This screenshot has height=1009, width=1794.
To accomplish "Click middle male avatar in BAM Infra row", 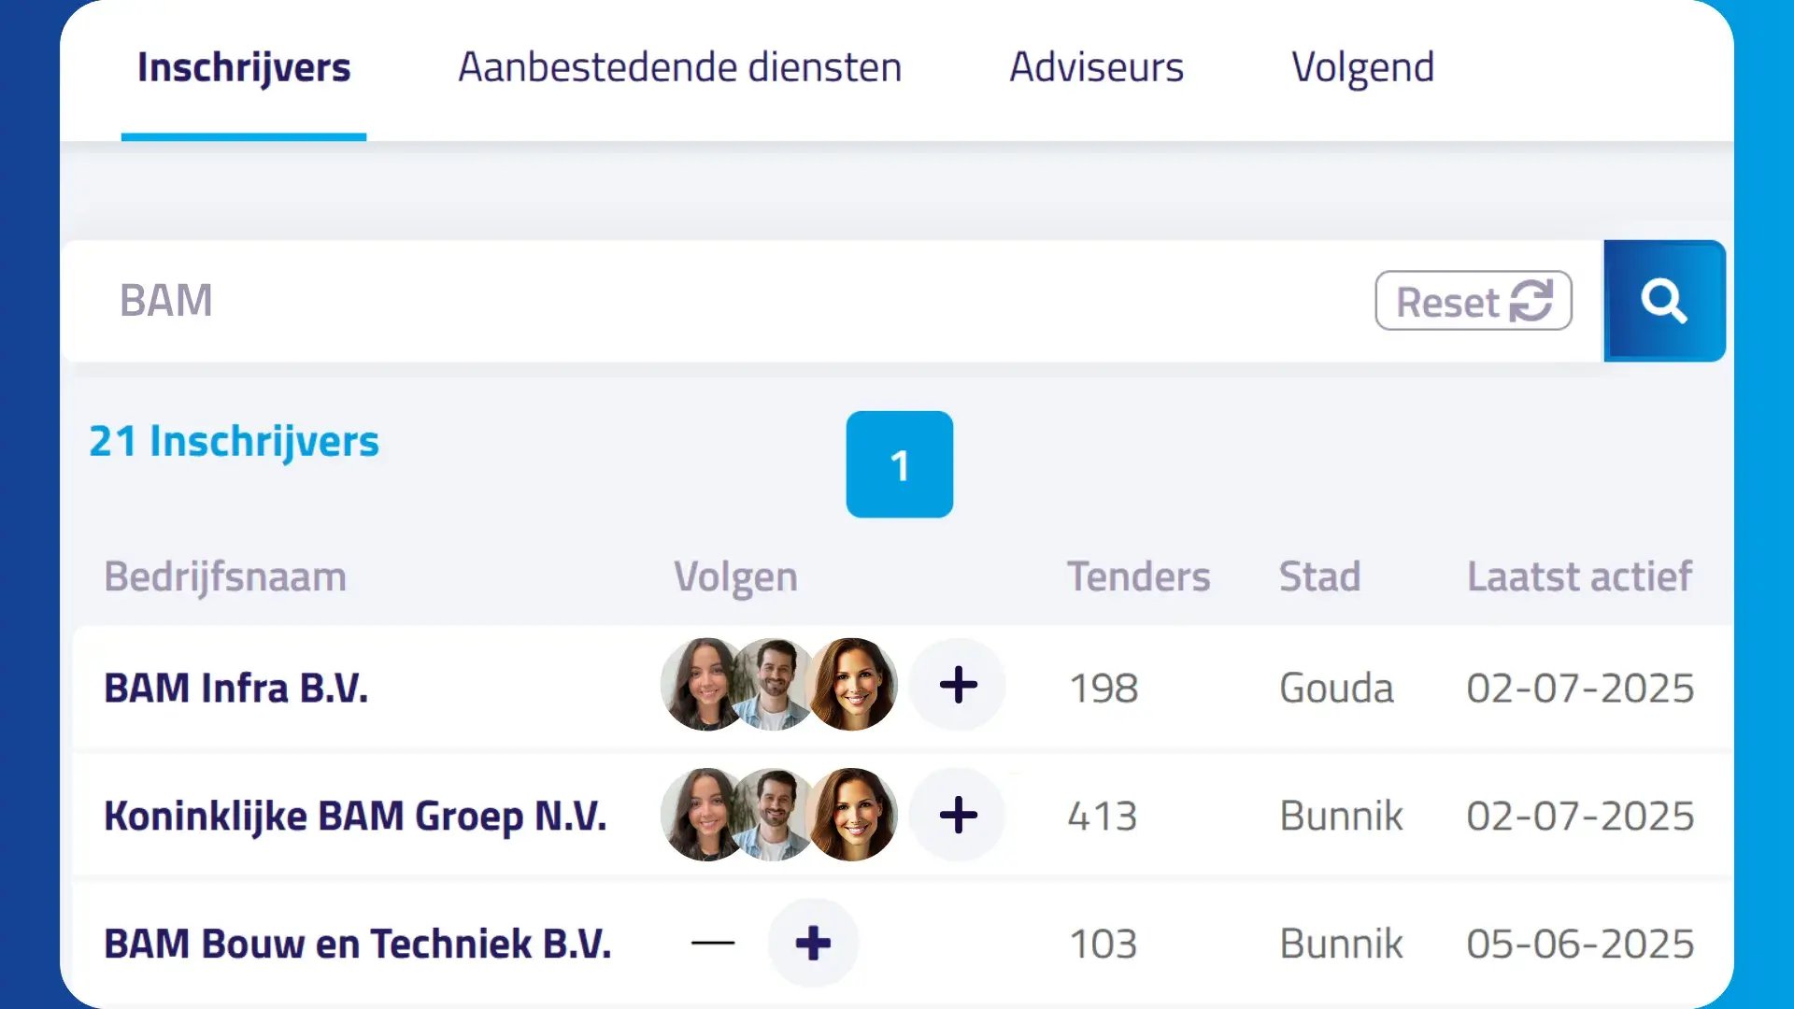I will point(774,685).
